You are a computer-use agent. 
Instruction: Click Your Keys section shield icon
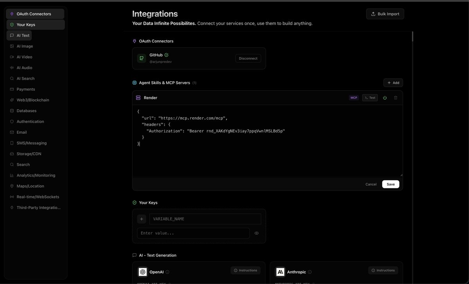tap(134, 203)
